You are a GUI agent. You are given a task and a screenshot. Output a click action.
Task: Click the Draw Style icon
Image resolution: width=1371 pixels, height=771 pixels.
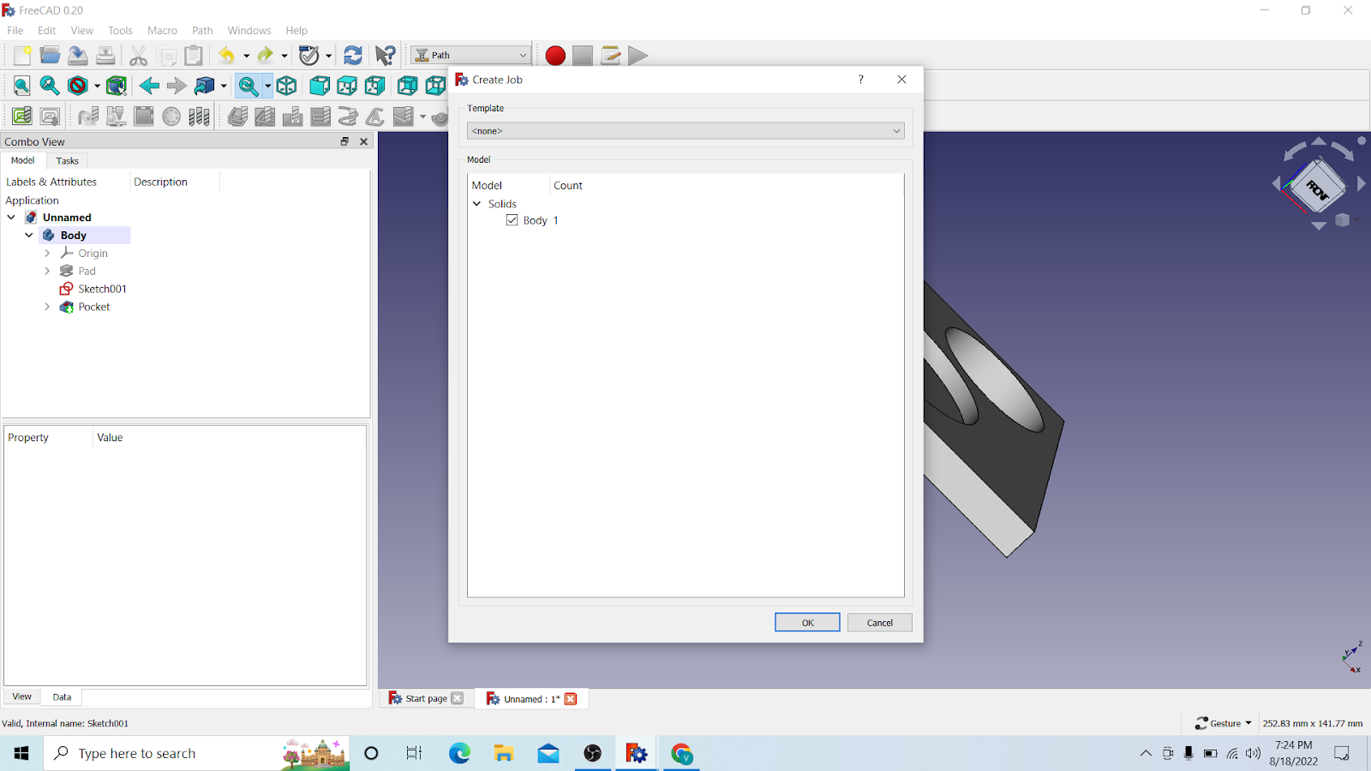pos(78,86)
